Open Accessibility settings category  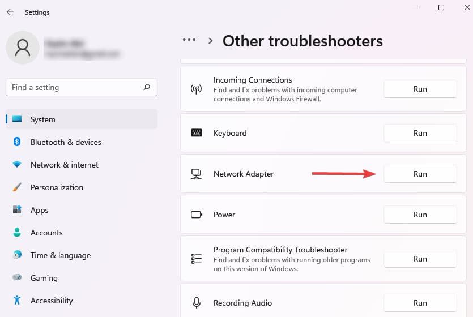click(82, 301)
